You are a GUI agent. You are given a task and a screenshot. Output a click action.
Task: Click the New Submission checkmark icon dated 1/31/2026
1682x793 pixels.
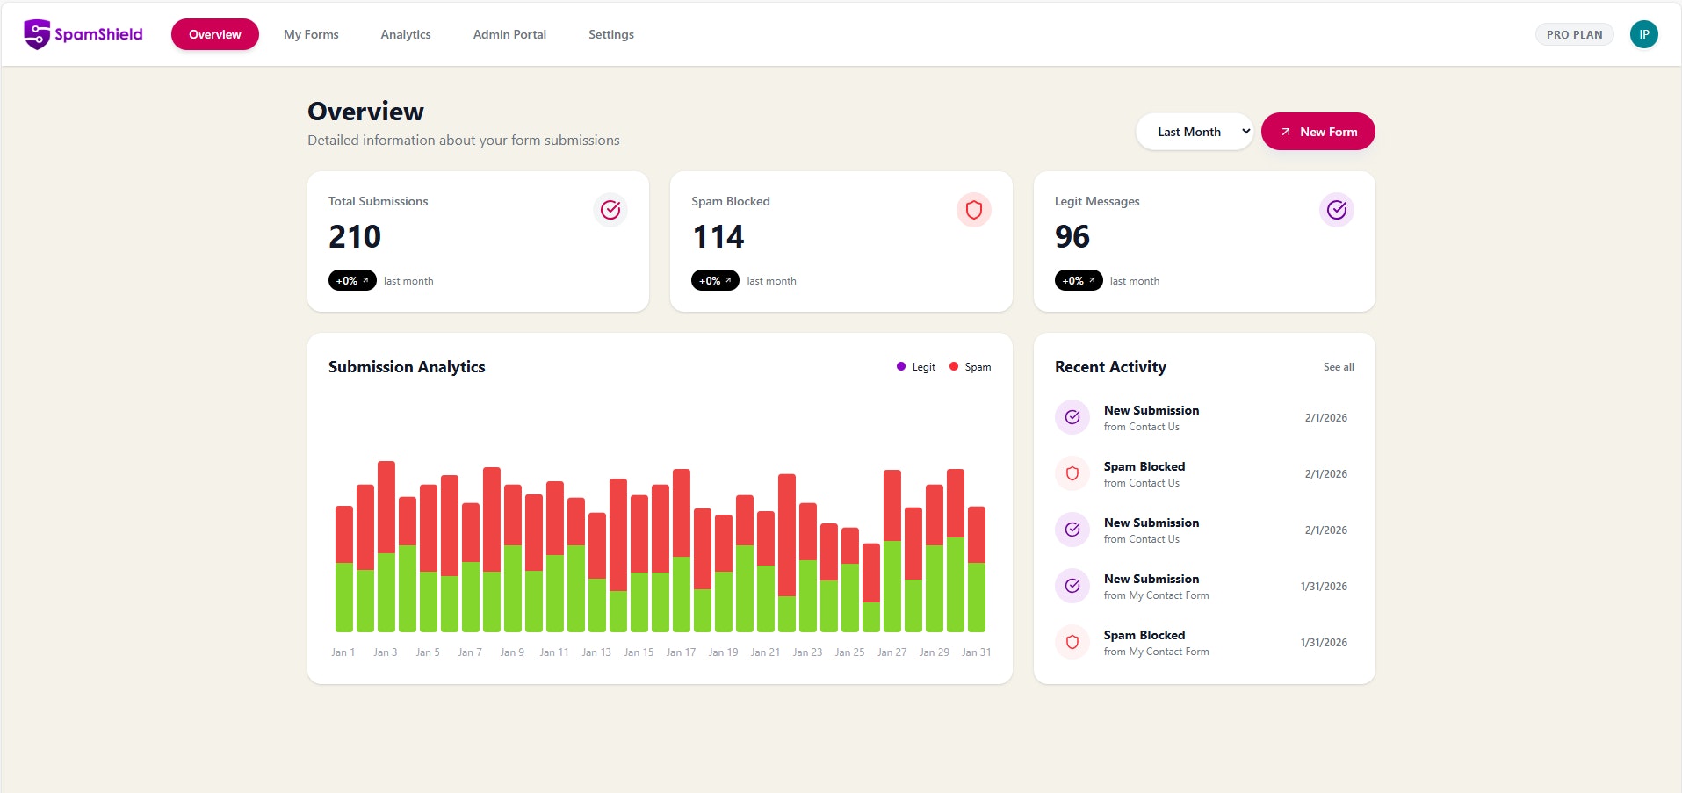click(x=1072, y=586)
